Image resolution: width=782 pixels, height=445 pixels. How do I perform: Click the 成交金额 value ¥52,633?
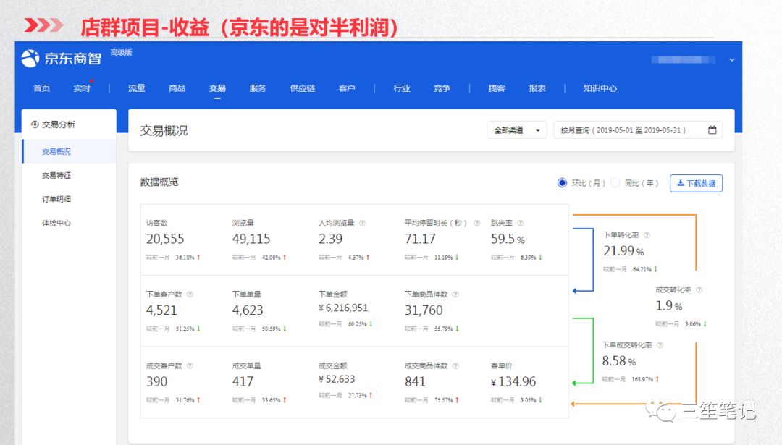337,379
